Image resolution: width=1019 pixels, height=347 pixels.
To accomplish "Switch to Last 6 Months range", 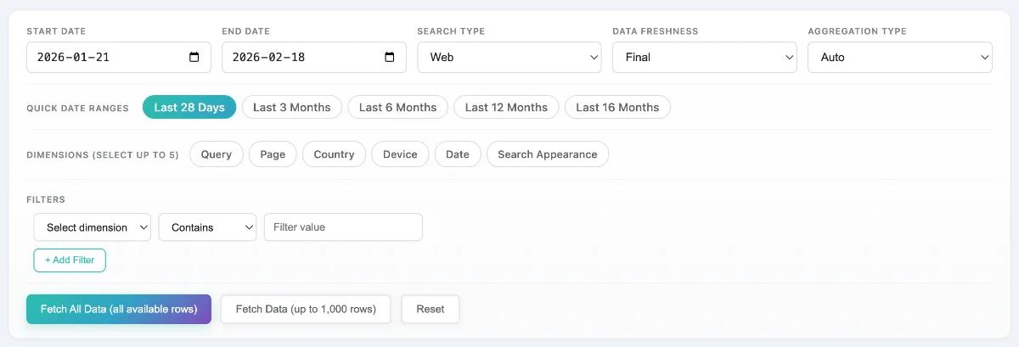I will pyautogui.click(x=397, y=107).
